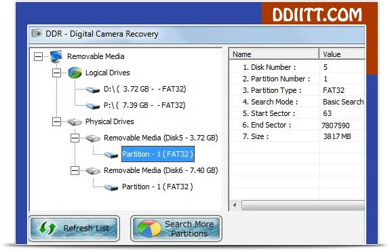Click the drive icon beside D:\ 3.72 GB

[x=93, y=90]
